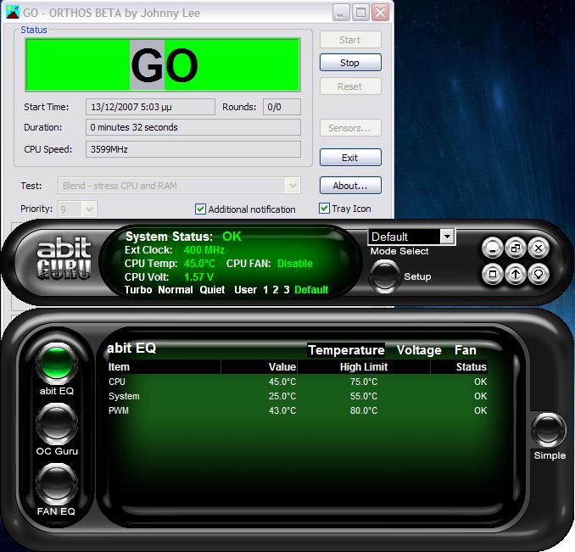The height and width of the screenshot is (552, 575).
Task: Click the High Limit column header
Action: click(364, 367)
